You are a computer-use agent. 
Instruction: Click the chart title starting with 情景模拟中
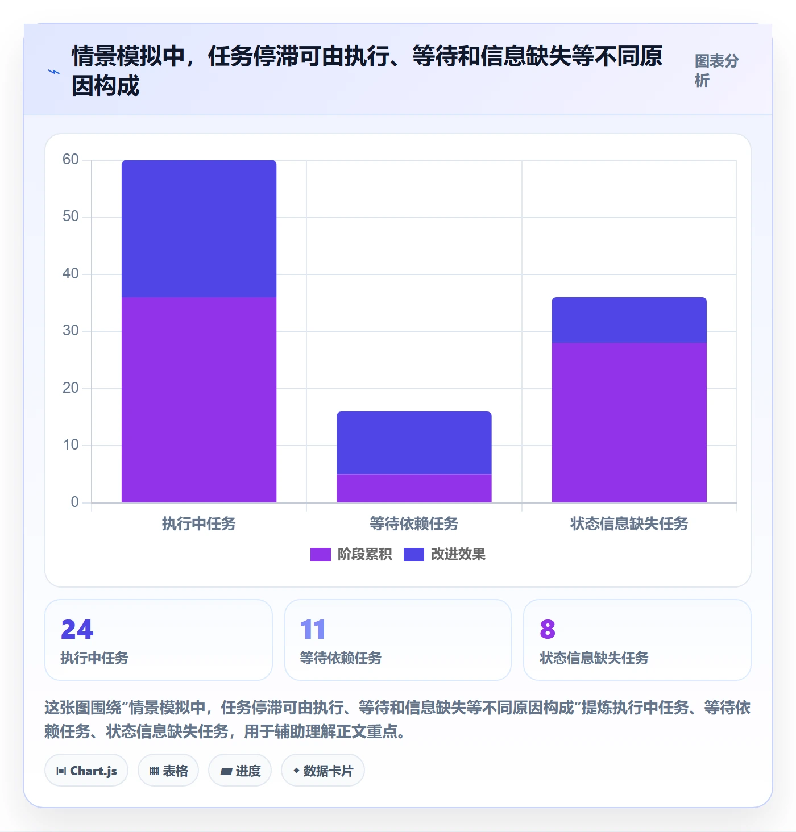[x=367, y=71]
